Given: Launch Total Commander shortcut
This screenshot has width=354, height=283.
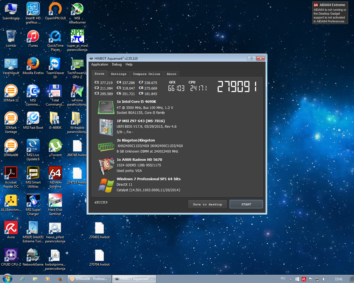Looking at the screenshot, I should tap(55, 95).
